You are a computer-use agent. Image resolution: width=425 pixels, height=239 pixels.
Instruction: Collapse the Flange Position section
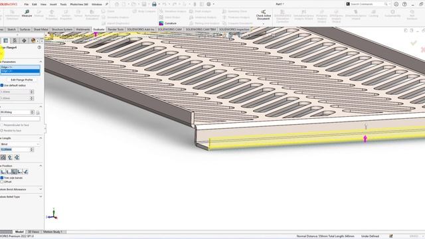tap(41, 166)
